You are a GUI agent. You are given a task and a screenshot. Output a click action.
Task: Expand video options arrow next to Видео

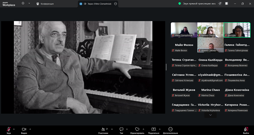(30, 129)
